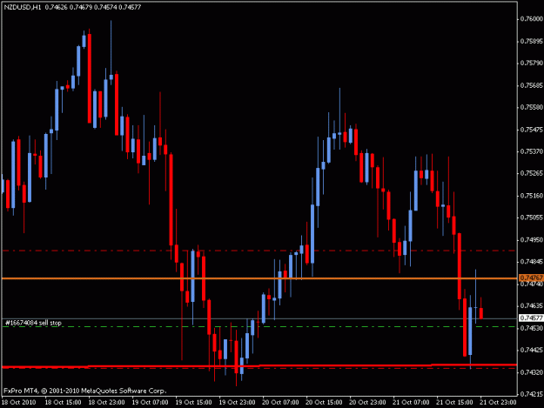Click the 0.75475 price scale value
544x408 pixels.
coord(531,130)
